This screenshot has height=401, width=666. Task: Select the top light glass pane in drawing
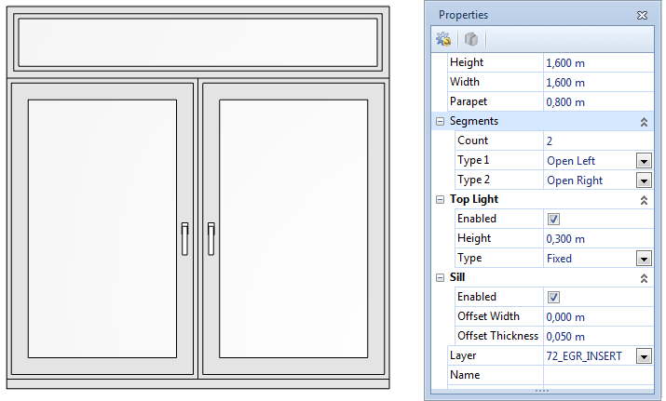click(x=197, y=41)
